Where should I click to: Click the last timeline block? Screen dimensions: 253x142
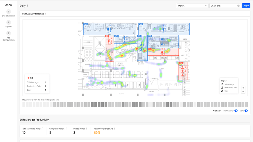point(246,105)
